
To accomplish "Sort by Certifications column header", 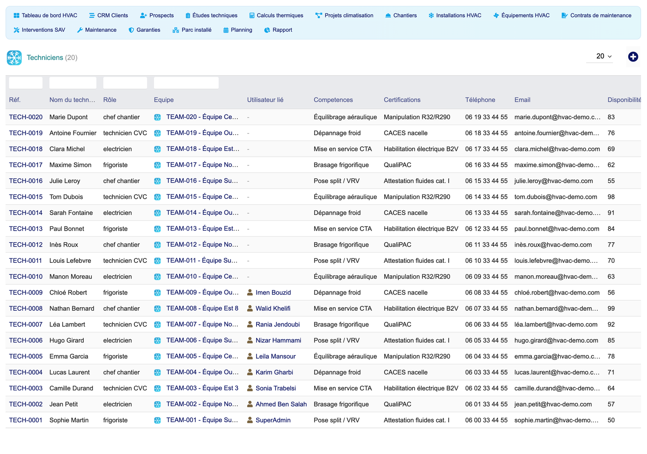I will coord(402,100).
